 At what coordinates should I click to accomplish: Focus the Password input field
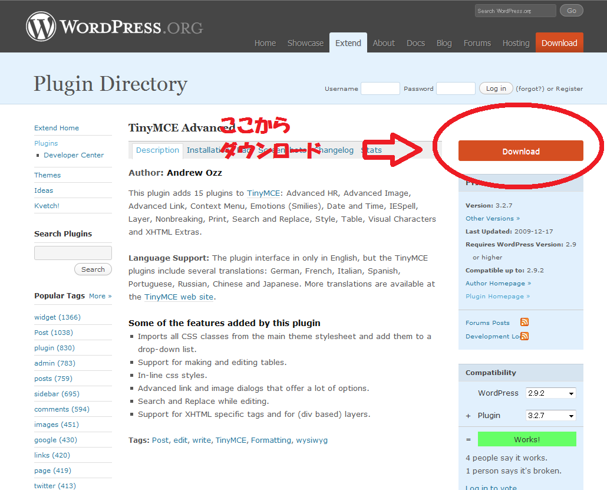pos(456,88)
